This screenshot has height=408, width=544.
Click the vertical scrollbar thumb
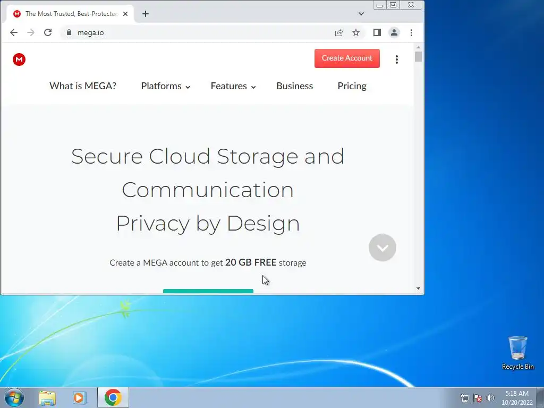tap(419, 56)
